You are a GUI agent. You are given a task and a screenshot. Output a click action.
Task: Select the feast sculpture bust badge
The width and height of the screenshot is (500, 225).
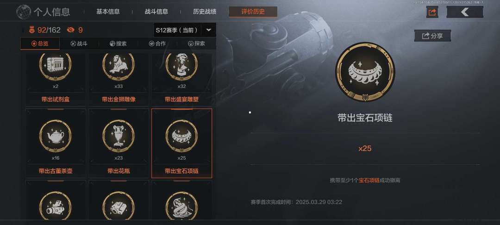pyautogui.click(x=182, y=80)
